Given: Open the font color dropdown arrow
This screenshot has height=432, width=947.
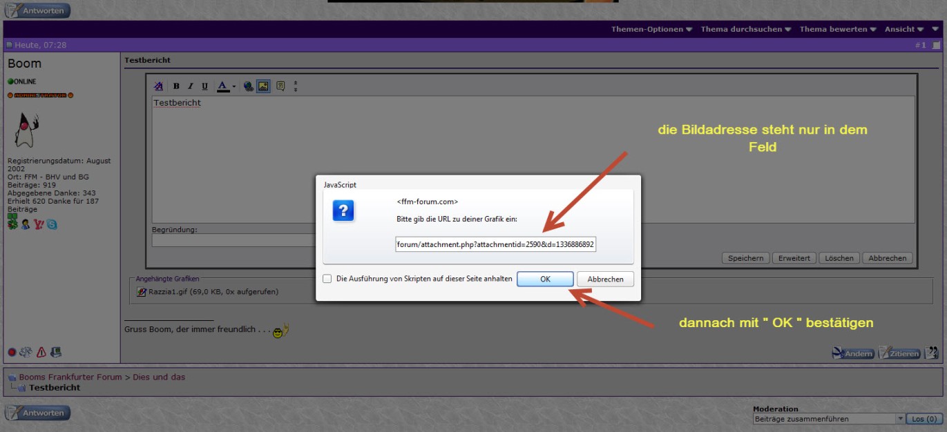Looking at the screenshot, I should (234, 87).
